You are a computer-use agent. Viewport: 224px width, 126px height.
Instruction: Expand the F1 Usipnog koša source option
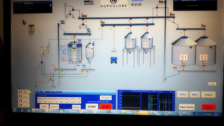point(24,92)
